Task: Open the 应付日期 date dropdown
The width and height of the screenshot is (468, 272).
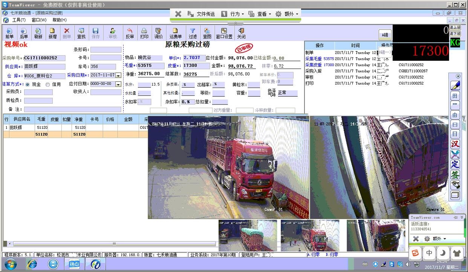Action: pos(118,84)
